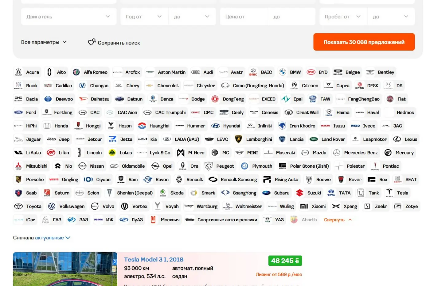Select the BYD brand link
The image size is (430, 286).
318,72
